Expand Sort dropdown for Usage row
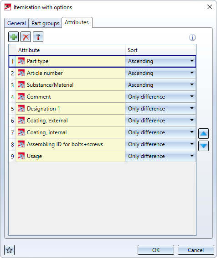 [x=160, y=156]
